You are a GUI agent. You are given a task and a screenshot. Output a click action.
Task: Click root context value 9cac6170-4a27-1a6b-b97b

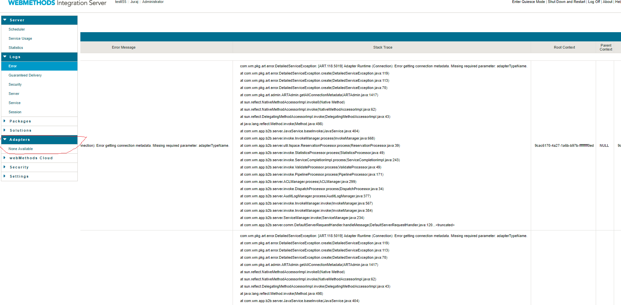pyautogui.click(x=564, y=145)
